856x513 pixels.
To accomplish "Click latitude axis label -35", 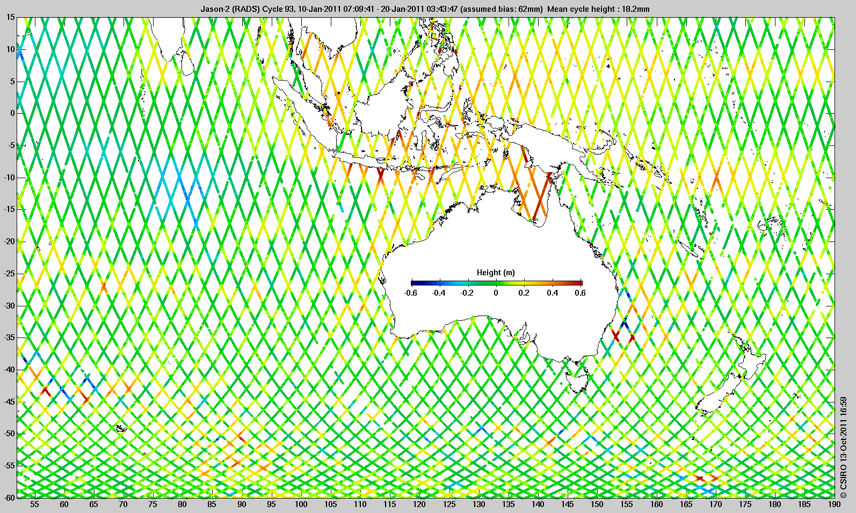I will pos(10,338).
